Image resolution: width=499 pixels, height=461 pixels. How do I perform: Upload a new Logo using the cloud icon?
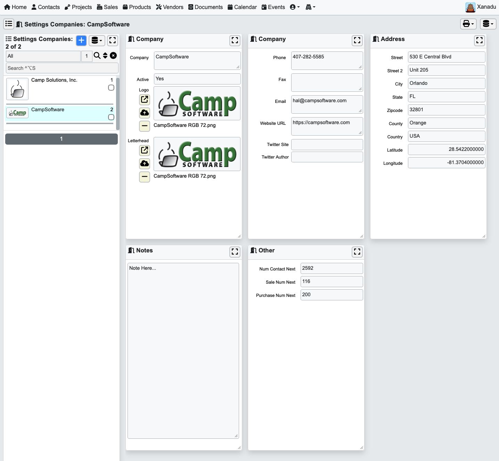click(x=145, y=113)
